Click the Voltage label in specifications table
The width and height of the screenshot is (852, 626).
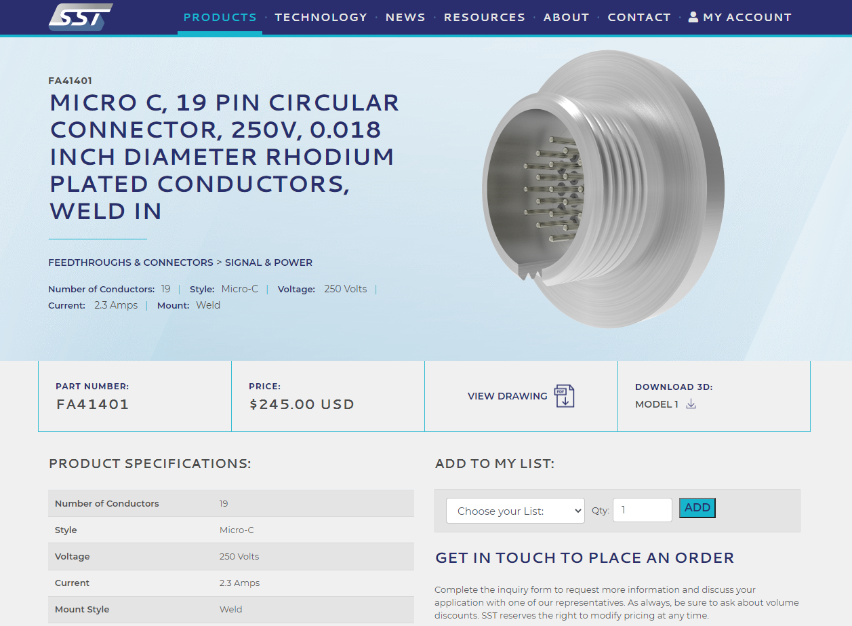click(72, 556)
